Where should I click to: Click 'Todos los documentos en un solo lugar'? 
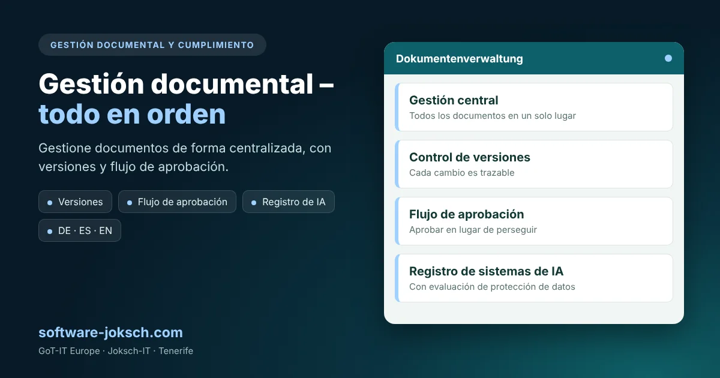click(493, 116)
